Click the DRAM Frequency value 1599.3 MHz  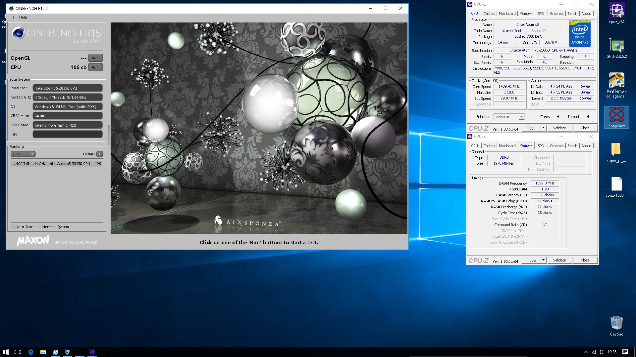[545, 183]
